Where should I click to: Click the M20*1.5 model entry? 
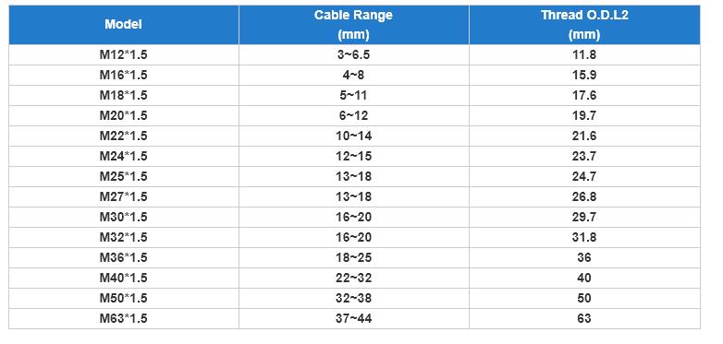tap(124, 115)
